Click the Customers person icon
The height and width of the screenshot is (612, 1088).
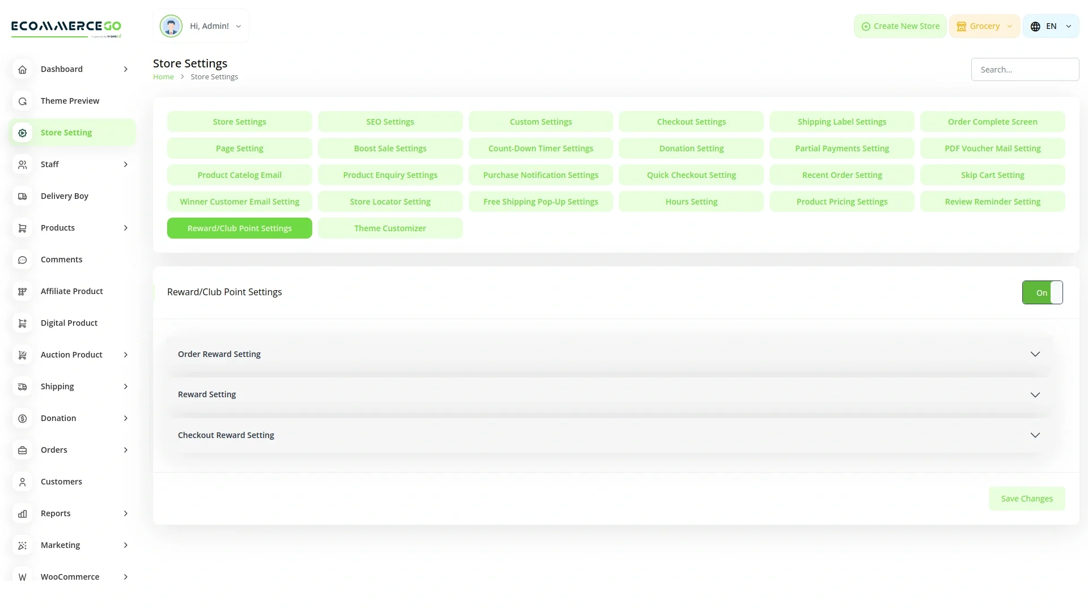[x=22, y=482]
